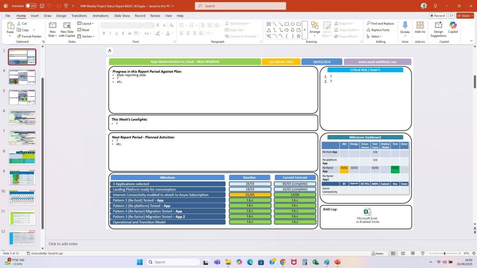
Task: Launch Copilot from the ribbon
Action: pos(453,27)
